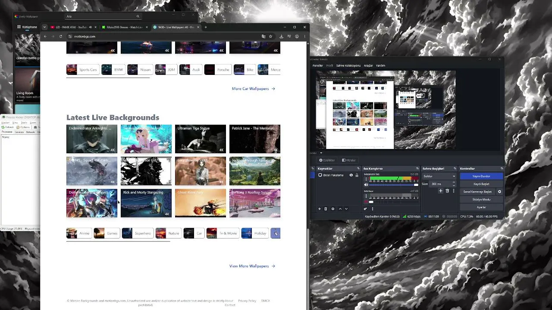Screen dimensions: 552x310
Task: Unmute the Mik/Aux audio channel
Action: (366, 201)
